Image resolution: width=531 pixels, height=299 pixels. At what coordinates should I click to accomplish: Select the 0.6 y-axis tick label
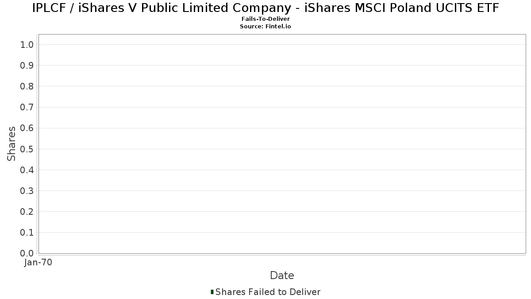[x=27, y=128]
